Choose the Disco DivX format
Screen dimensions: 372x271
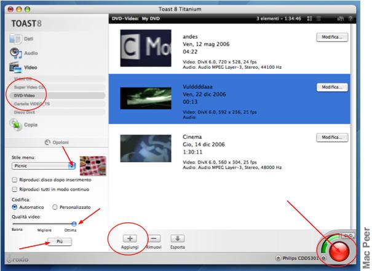(57, 112)
